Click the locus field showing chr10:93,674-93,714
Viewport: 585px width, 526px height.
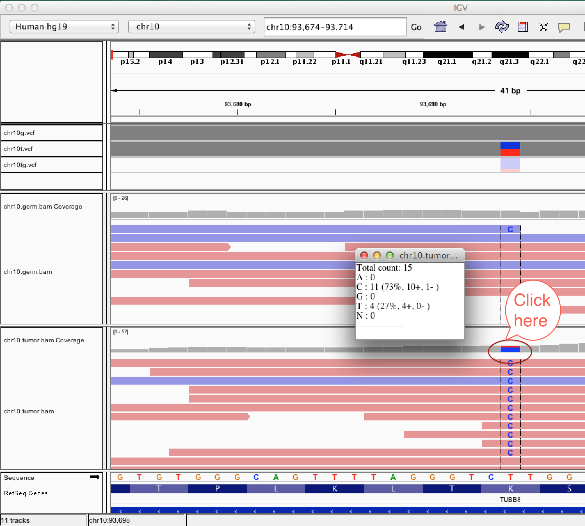coord(335,27)
